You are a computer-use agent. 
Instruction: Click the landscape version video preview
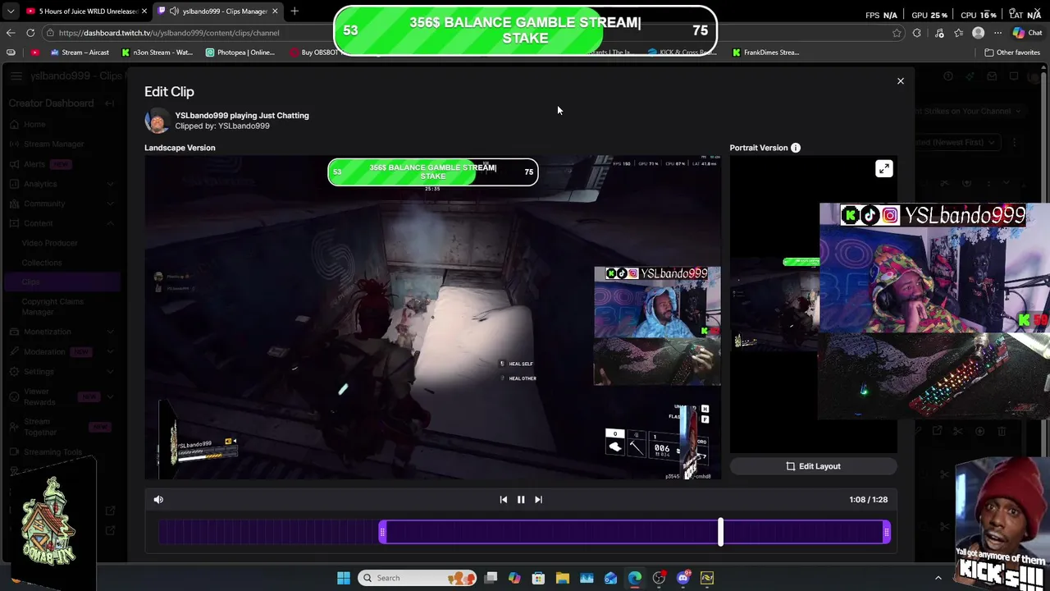(x=433, y=318)
